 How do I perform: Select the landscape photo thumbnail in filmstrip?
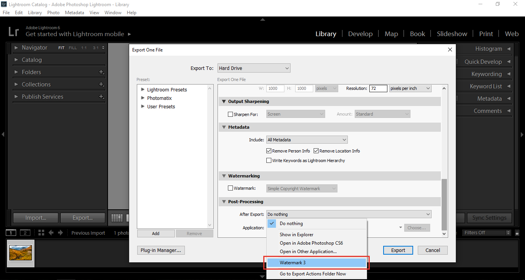[x=21, y=253]
